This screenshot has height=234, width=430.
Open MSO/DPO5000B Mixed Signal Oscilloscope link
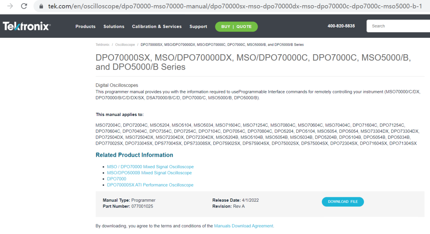[149, 173]
